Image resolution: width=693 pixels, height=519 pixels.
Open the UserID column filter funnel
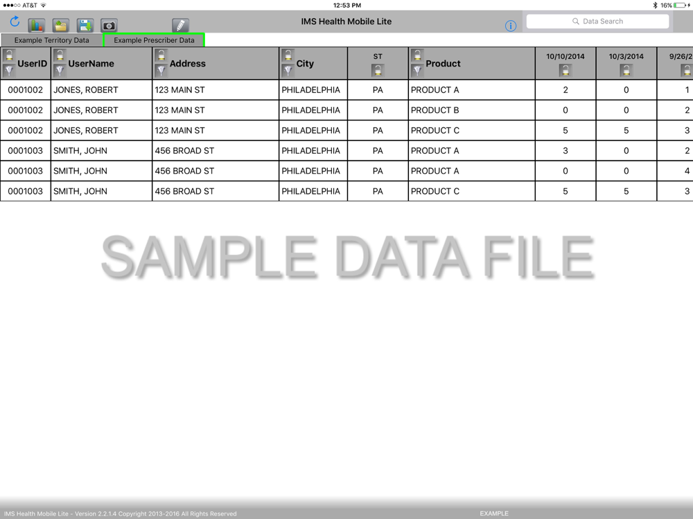coord(9,71)
